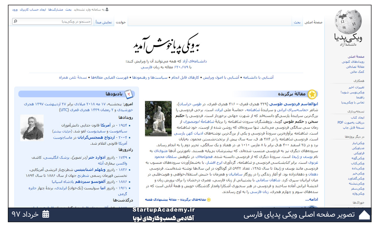Image resolution: width=372 pixels, height=230 pixels.
Task: Click ایجاد حساب کاربری link
Action: (x=33, y=10)
